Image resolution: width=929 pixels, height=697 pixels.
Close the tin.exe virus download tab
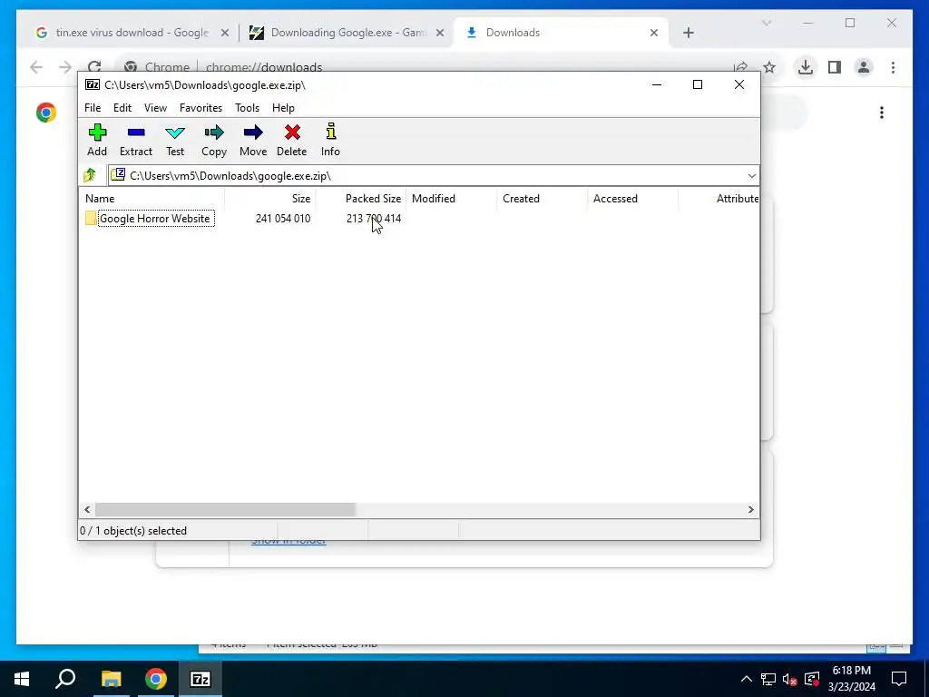225,33
